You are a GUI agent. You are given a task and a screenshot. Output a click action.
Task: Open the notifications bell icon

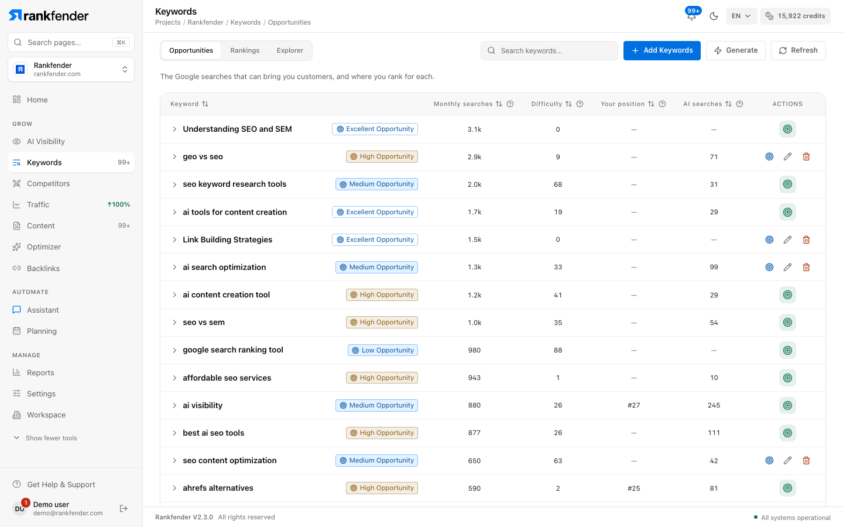[691, 16]
